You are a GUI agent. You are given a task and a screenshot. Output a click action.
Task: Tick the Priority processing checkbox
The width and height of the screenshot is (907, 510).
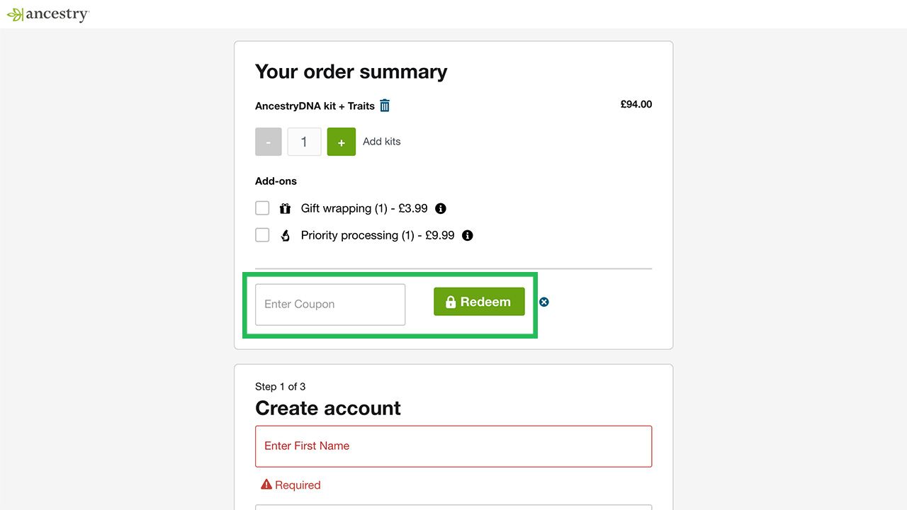pos(262,235)
